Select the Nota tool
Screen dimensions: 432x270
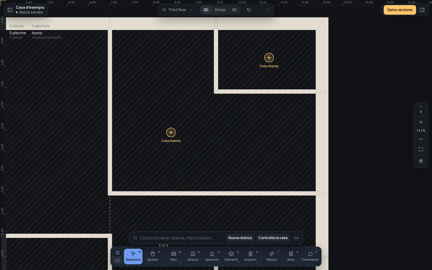(x=291, y=256)
